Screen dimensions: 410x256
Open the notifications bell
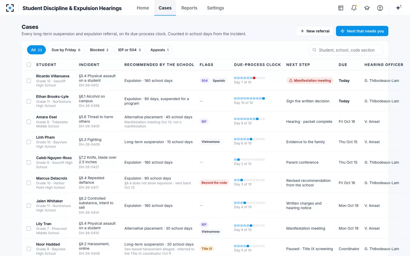click(x=354, y=8)
